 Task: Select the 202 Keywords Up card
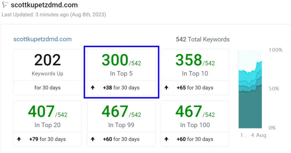pyautogui.click(x=47, y=72)
